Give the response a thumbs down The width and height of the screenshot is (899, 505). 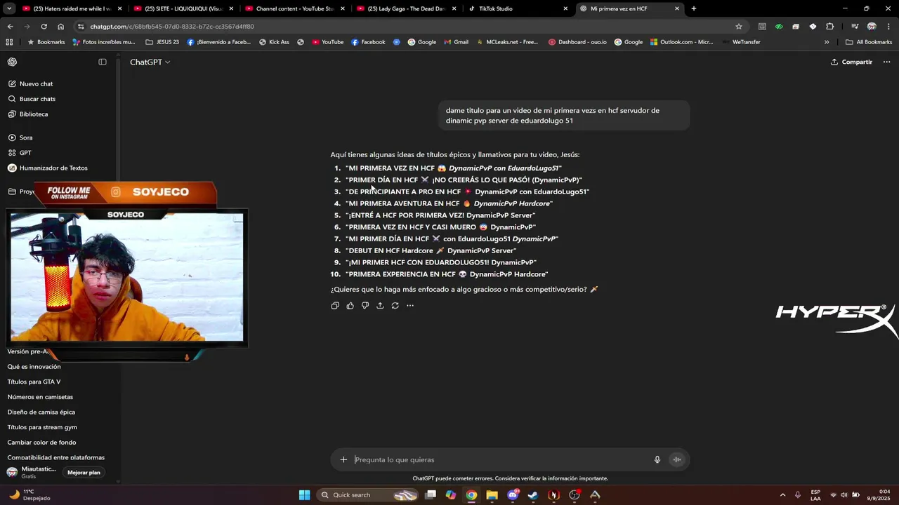365,306
